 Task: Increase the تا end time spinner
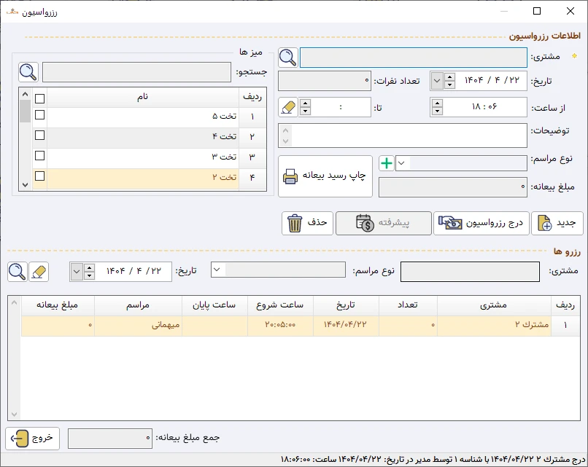point(305,103)
